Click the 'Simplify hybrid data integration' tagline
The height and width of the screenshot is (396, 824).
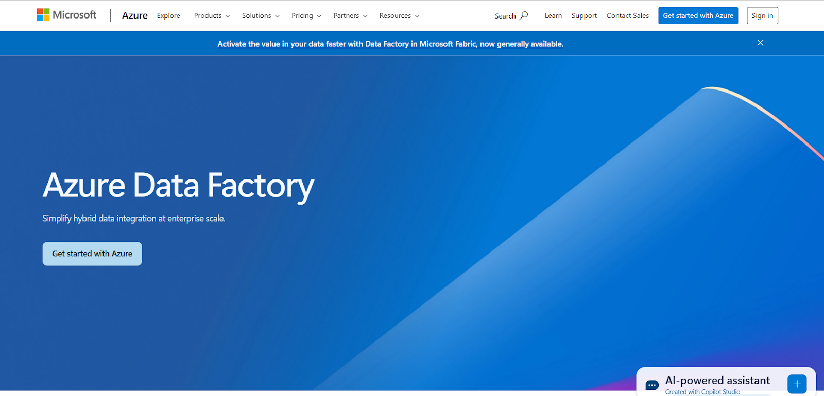pyautogui.click(x=134, y=219)
